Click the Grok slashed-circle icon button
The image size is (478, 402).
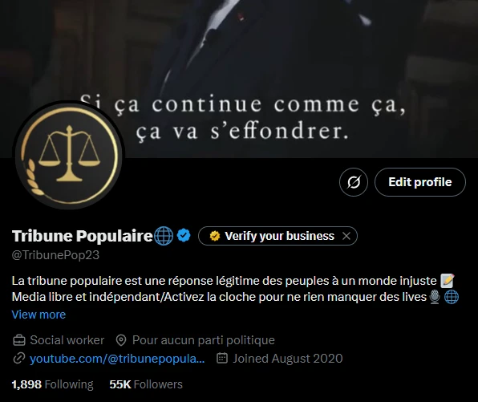(354, 182)
